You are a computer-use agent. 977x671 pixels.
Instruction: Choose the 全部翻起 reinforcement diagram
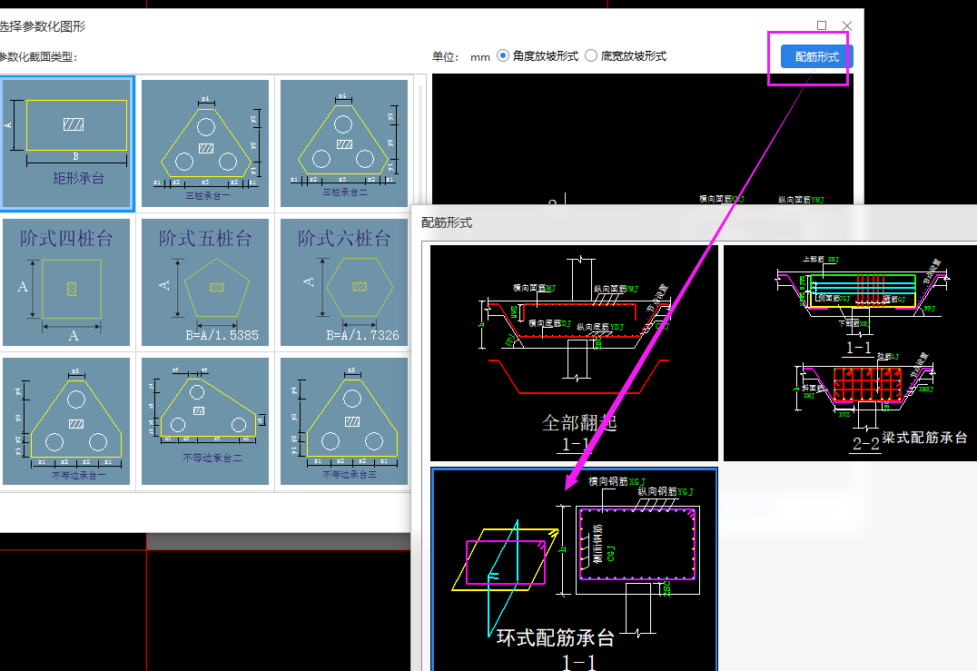pos(574,352)
